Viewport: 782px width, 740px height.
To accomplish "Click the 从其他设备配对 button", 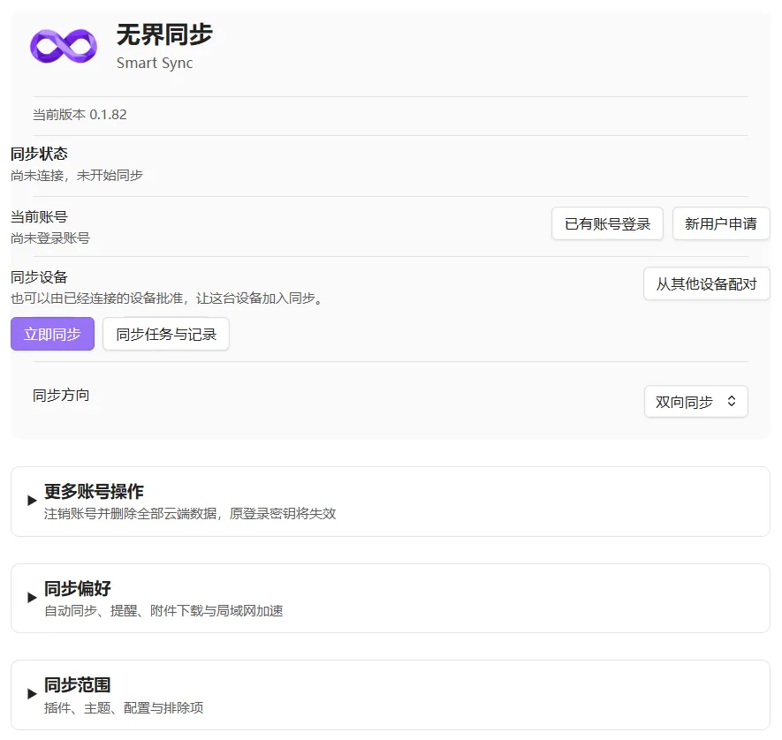I will pos(706,283).
